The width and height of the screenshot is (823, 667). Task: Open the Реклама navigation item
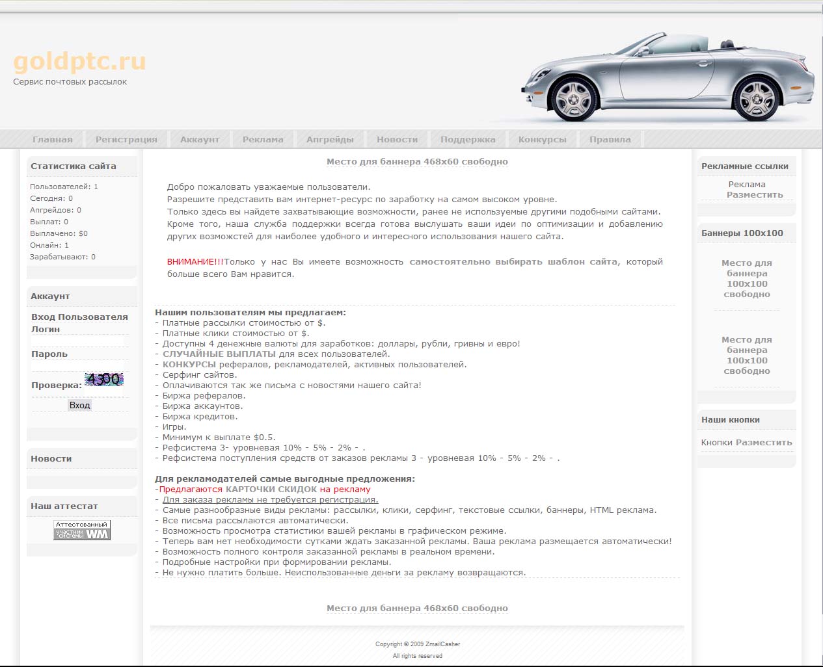[x=263, y=139]
